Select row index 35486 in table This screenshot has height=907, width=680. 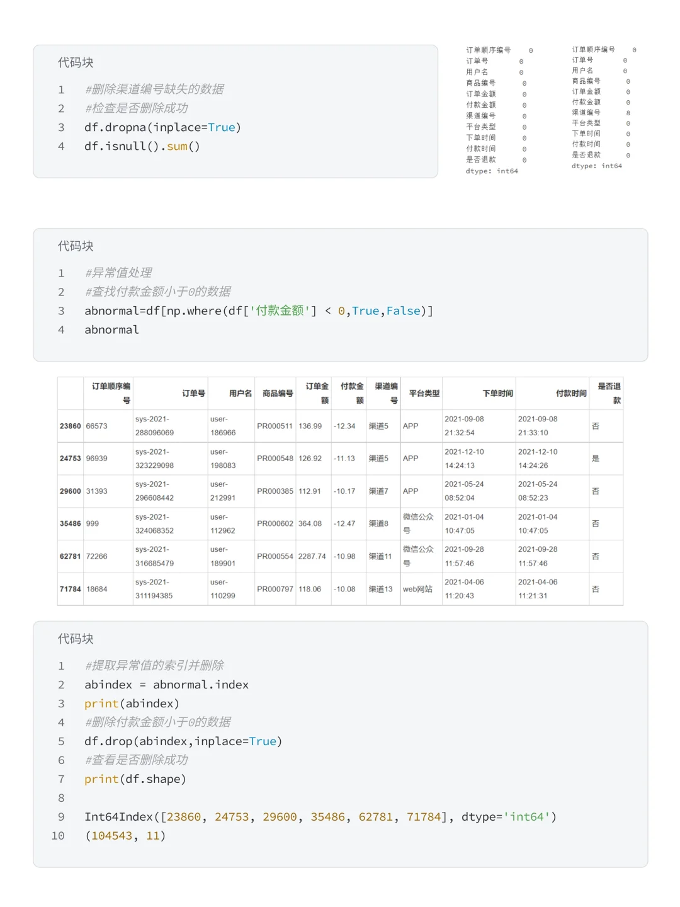pos(71,524)
